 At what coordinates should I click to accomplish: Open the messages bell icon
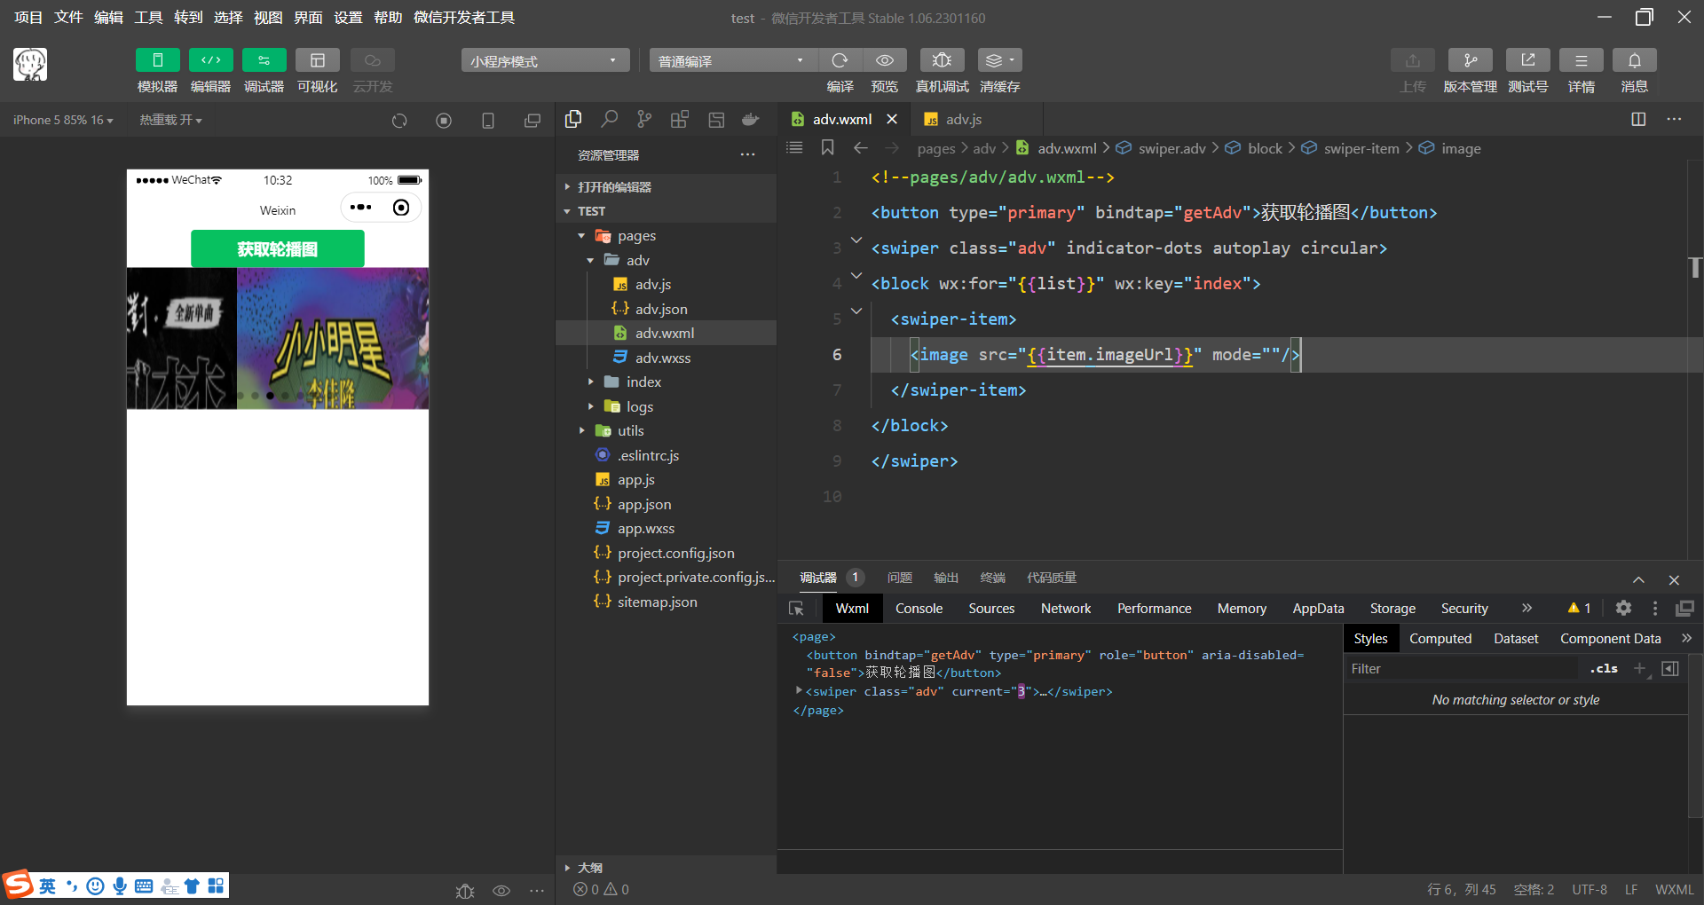(x=1634, y=60)
